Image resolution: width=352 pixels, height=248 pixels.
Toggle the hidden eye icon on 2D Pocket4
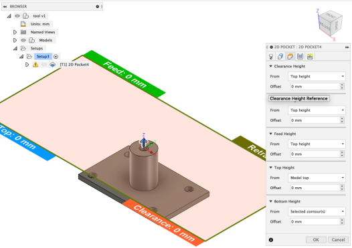(x=44, y=65)
